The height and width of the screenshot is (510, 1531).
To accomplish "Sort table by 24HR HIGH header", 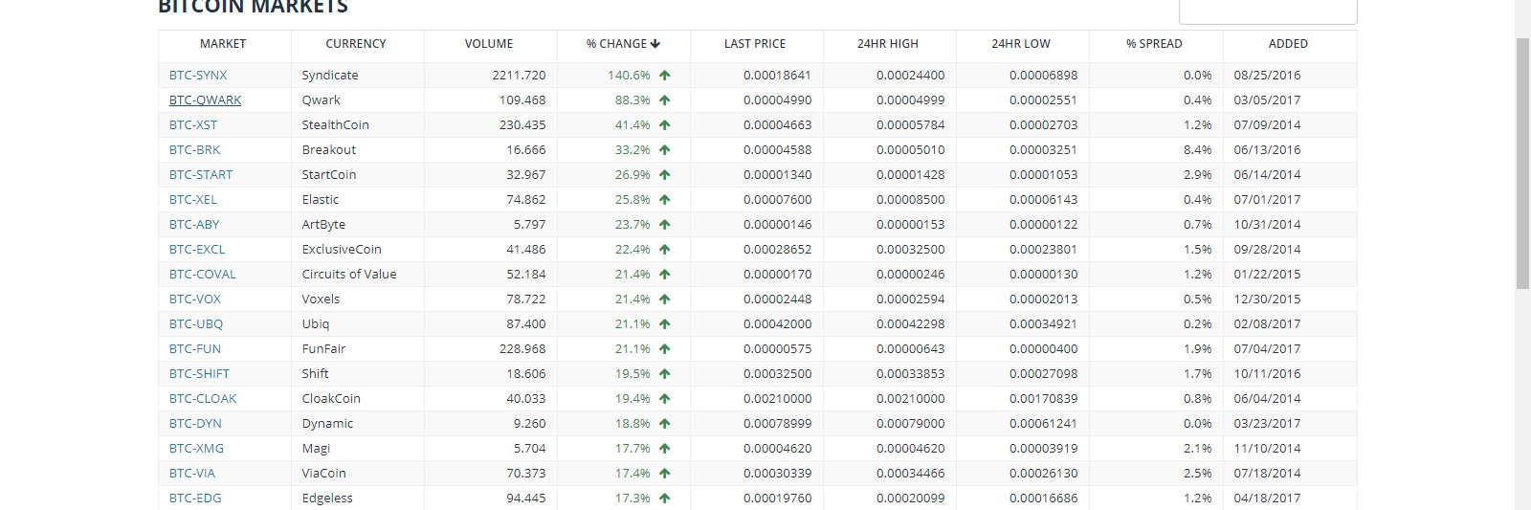I will tap(888, 44).
